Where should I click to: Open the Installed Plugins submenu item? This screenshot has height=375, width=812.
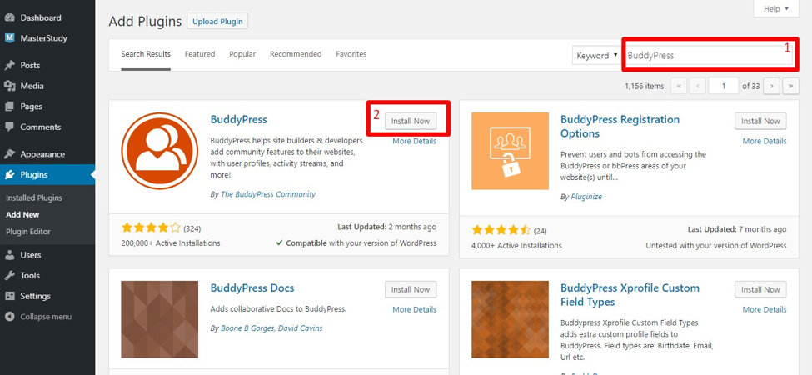tap(34, 198)
